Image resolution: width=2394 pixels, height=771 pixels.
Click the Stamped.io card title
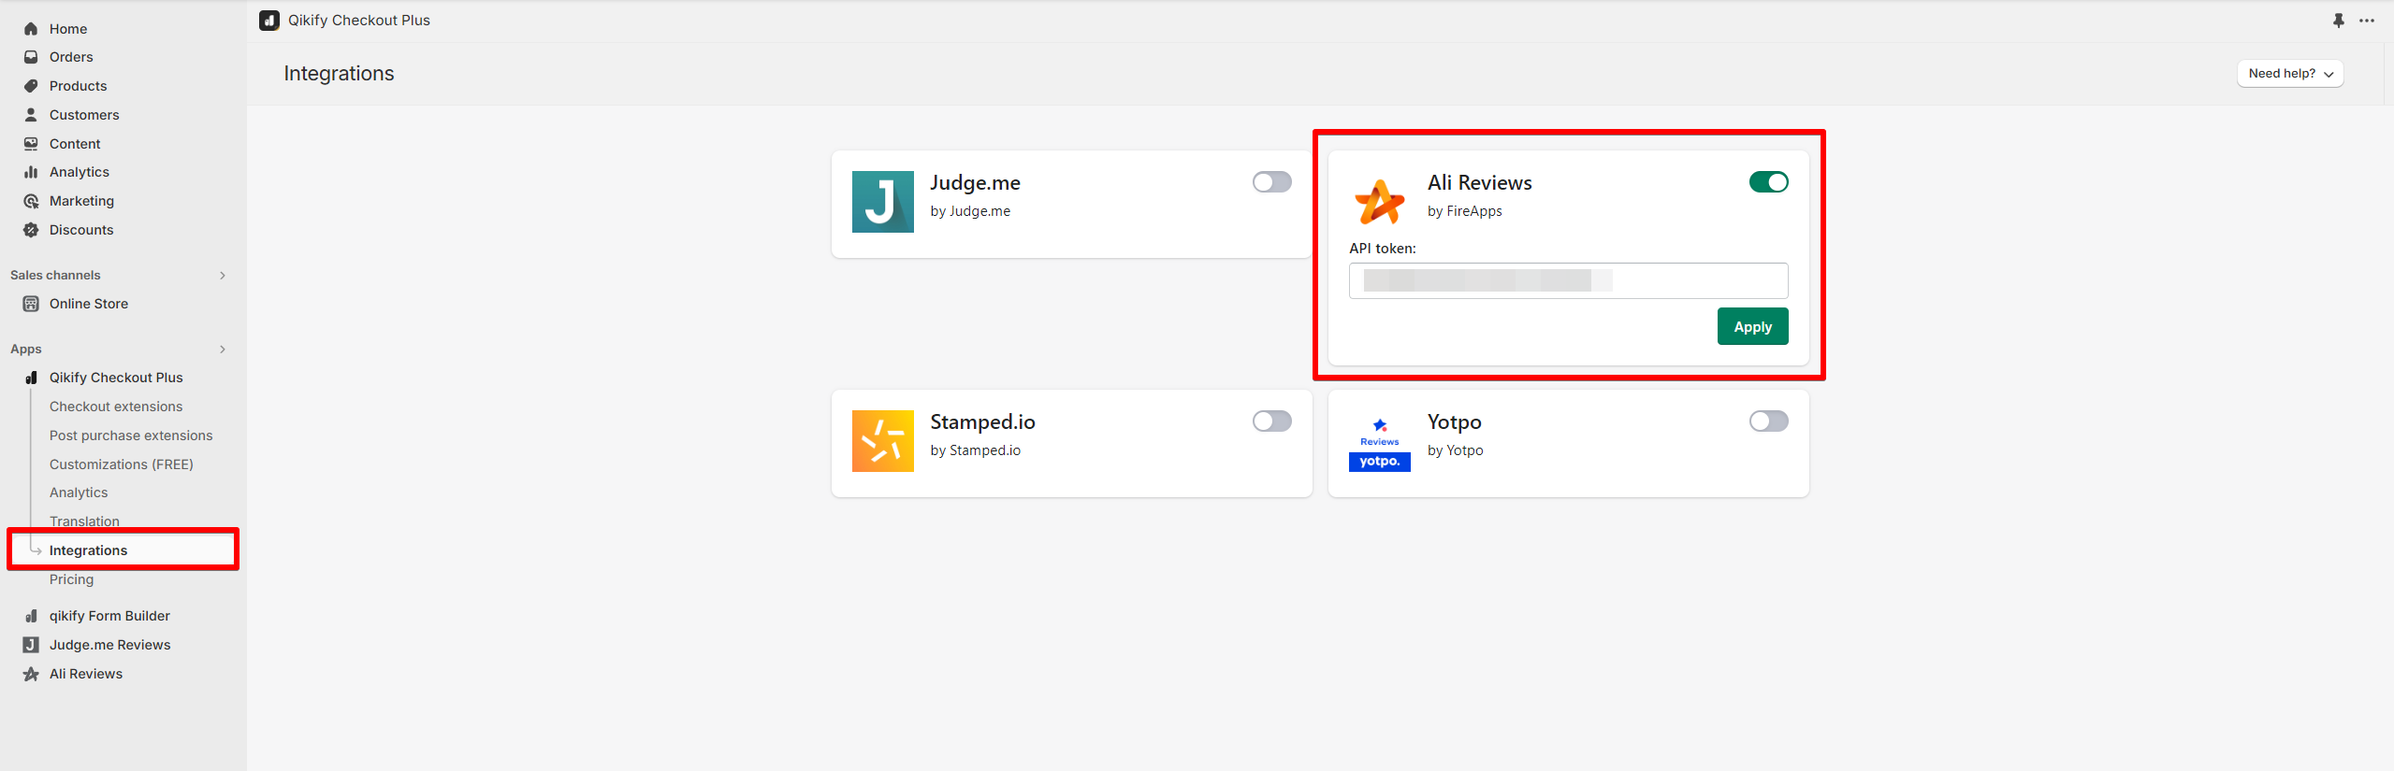(x=982, y=422)
